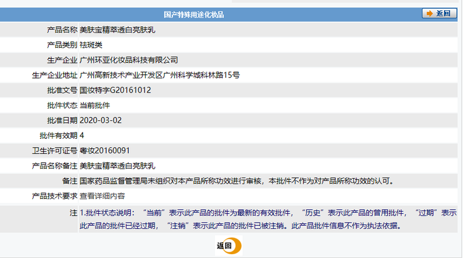
Task: Click the 国产特殊用途化妆品 header title
Action: point(193,14)
